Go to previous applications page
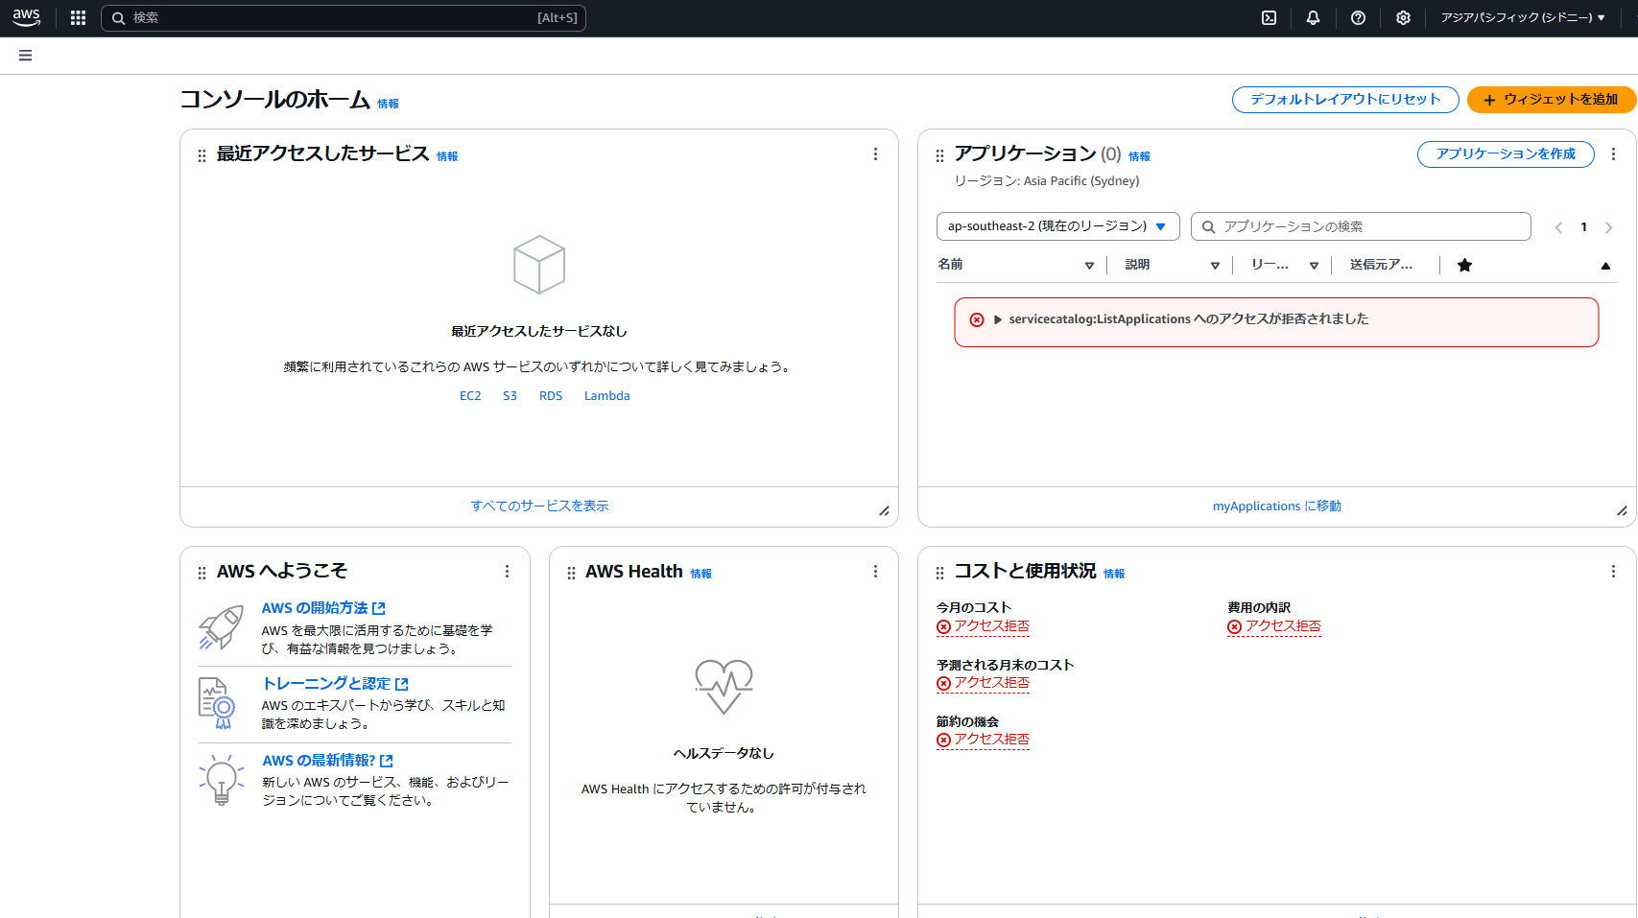 click(x=1558, y=227)
